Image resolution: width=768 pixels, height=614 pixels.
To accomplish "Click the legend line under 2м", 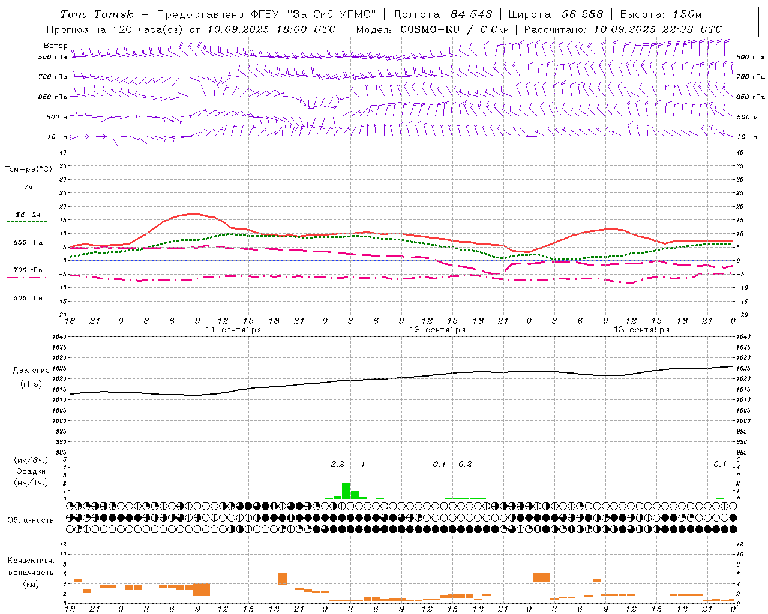I will coord(28,194).
